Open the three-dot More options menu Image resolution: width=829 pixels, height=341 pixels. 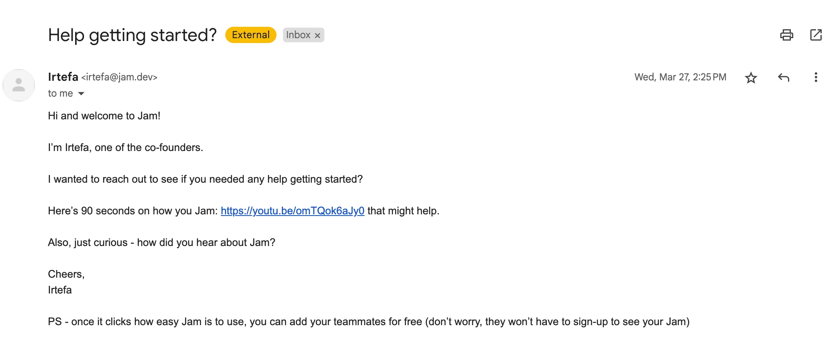[x=816, y=78]
